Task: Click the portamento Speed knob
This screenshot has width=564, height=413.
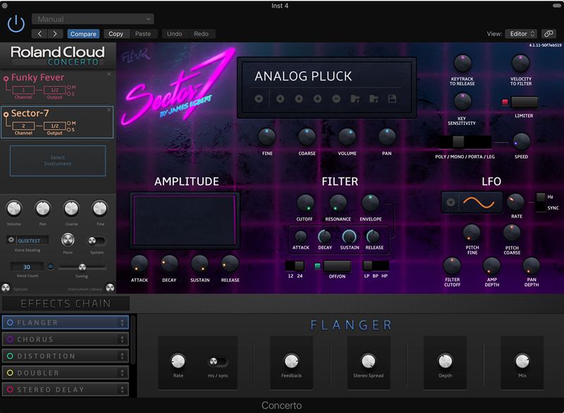Action: 521,141
